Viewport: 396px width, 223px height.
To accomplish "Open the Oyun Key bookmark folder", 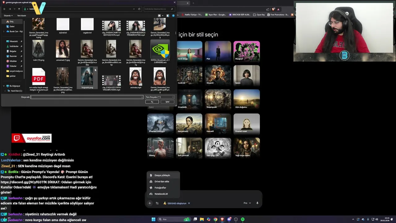I will point(259,15).
